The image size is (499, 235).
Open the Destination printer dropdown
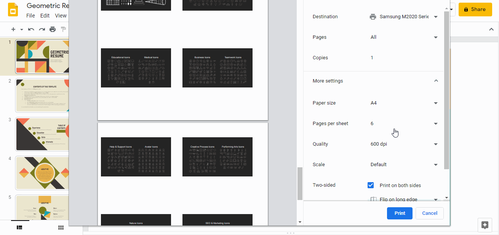click(403, 17)
